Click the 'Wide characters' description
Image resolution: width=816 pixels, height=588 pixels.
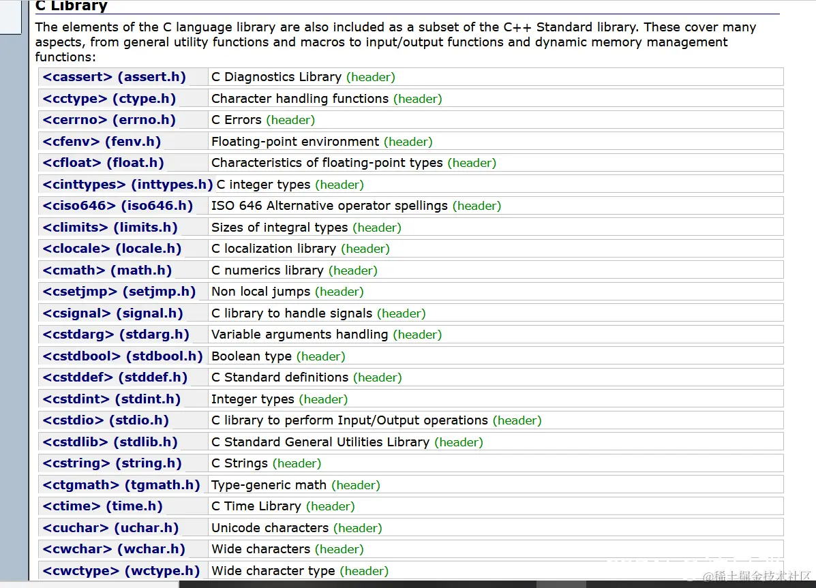coord(260,549)
